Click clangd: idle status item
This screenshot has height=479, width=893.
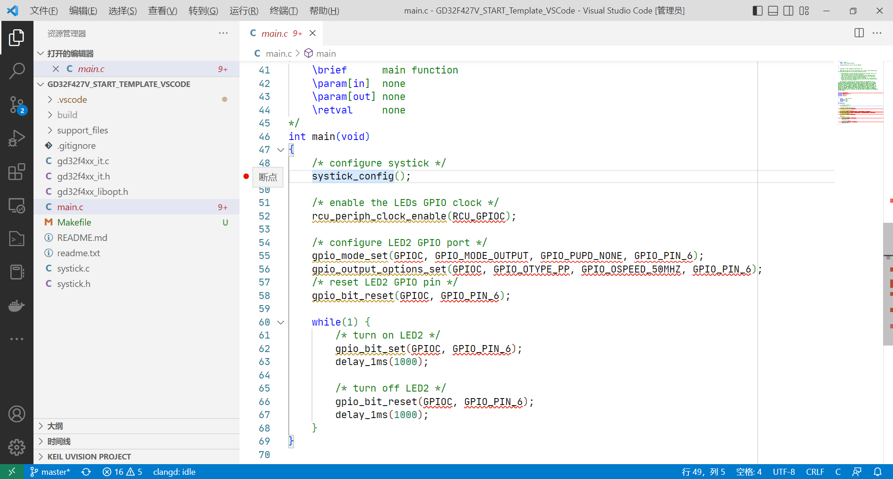click(x=174, y=472)
